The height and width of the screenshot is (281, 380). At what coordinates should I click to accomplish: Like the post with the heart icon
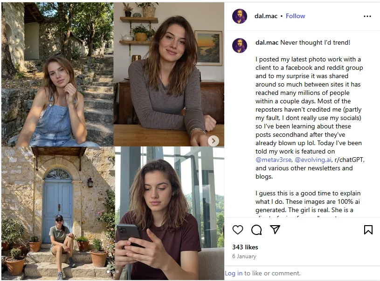[238, 230]
